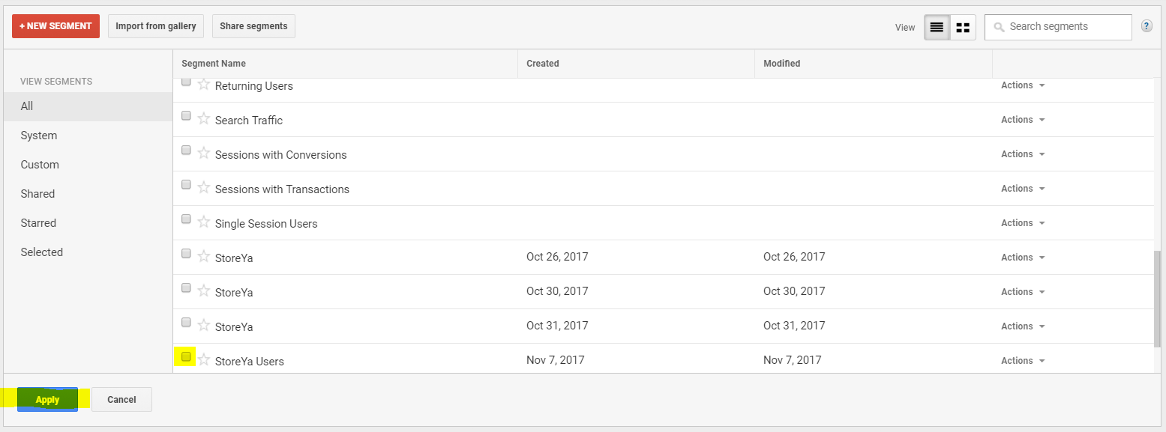Filter to Starred segments
The image size is (1166, 432).
click(38, 223)
